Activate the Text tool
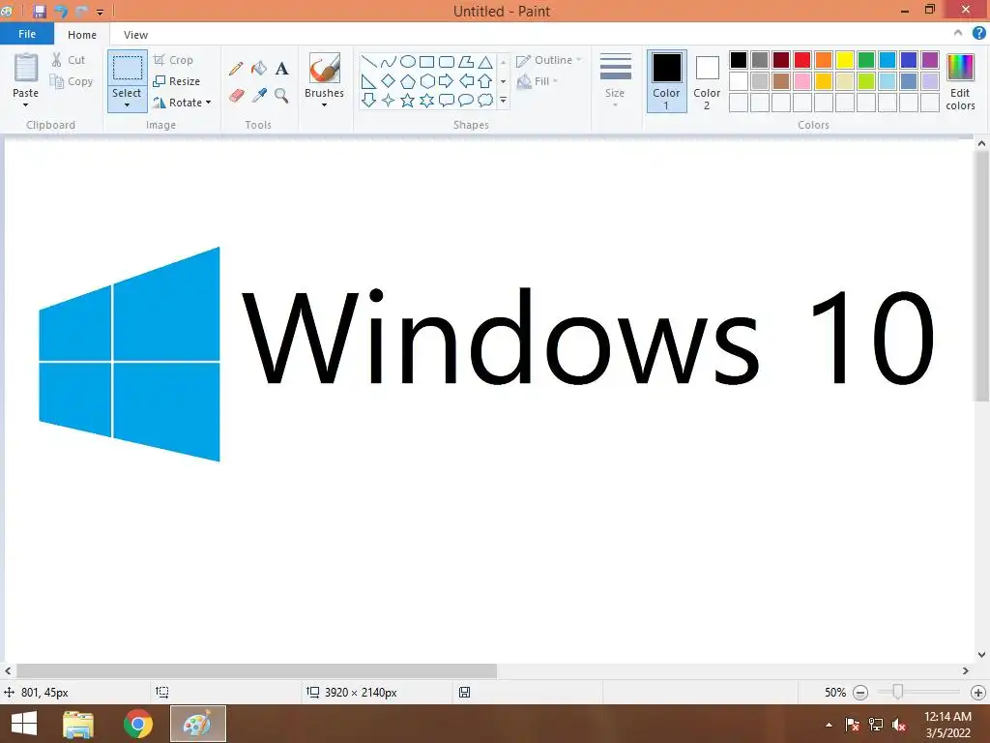 pos(281,69)
